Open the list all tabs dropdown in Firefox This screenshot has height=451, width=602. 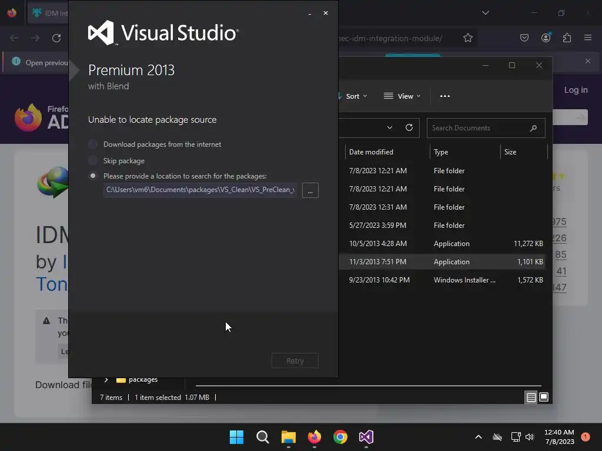click(486, 13)
